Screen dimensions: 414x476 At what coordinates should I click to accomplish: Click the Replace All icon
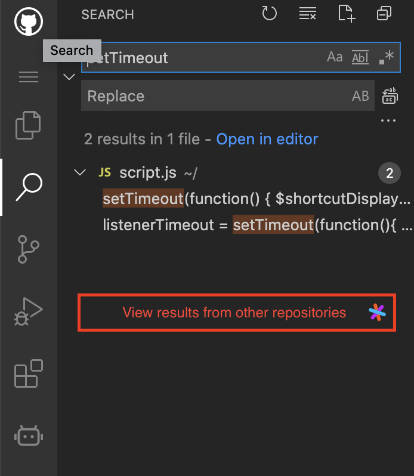click(390, 96)
